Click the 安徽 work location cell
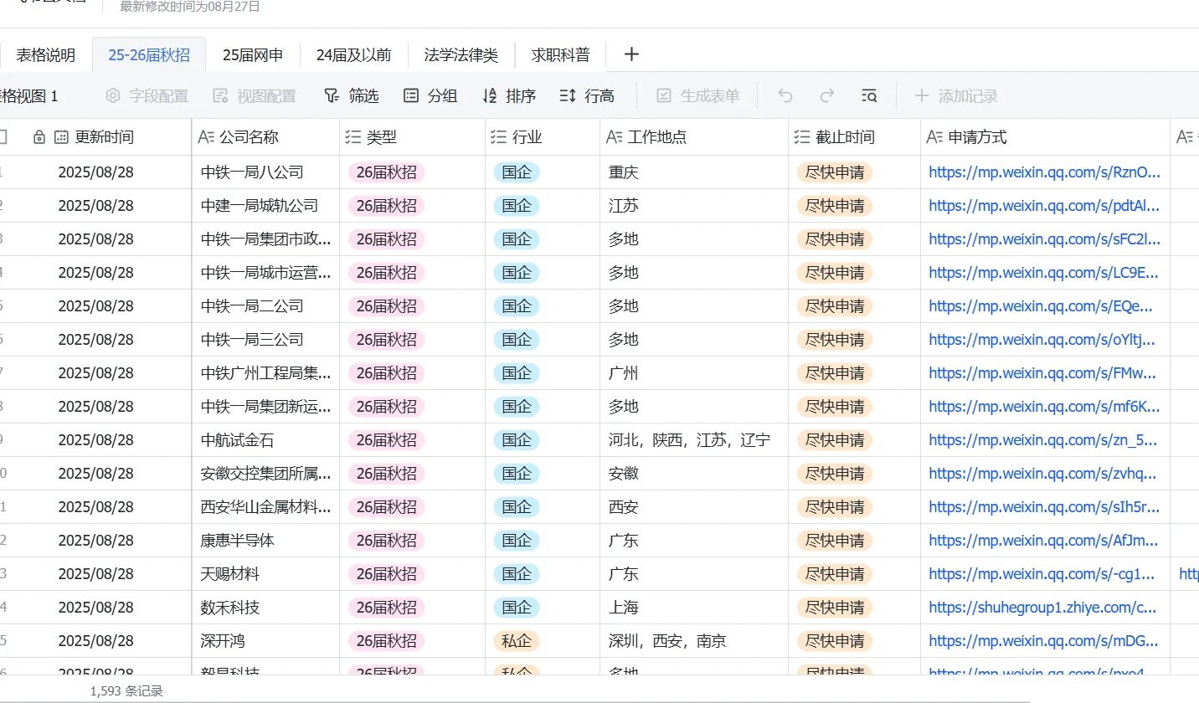The width and height of the screenshot is (1199, 703). pos(694,474)
